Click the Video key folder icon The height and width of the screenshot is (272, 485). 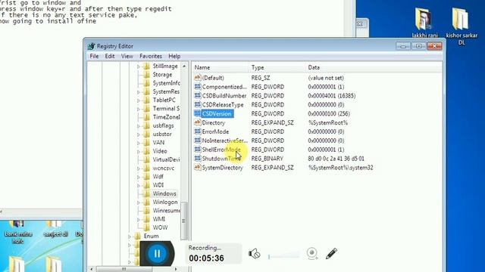pos(146,151)
